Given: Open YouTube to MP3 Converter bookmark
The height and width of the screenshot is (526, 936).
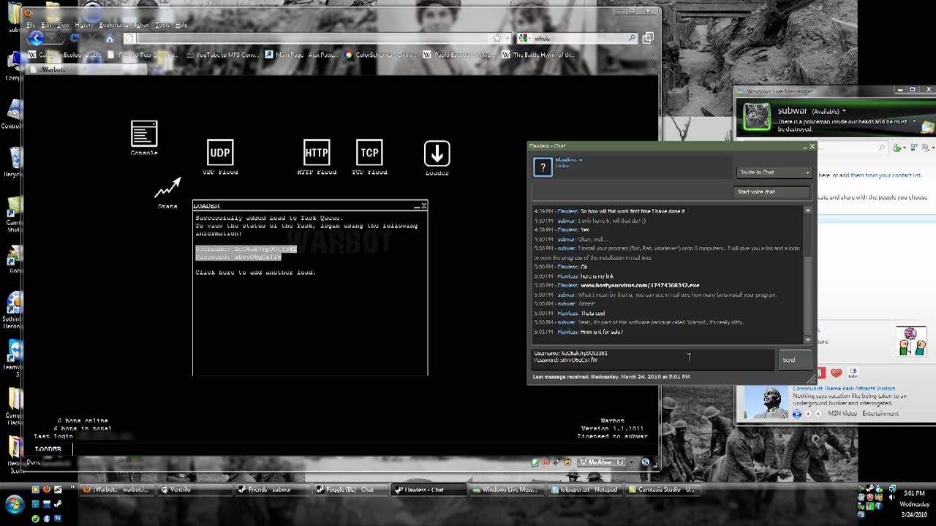Looking at the screenshot, I should pyautogui.click(x=222, y=55).
